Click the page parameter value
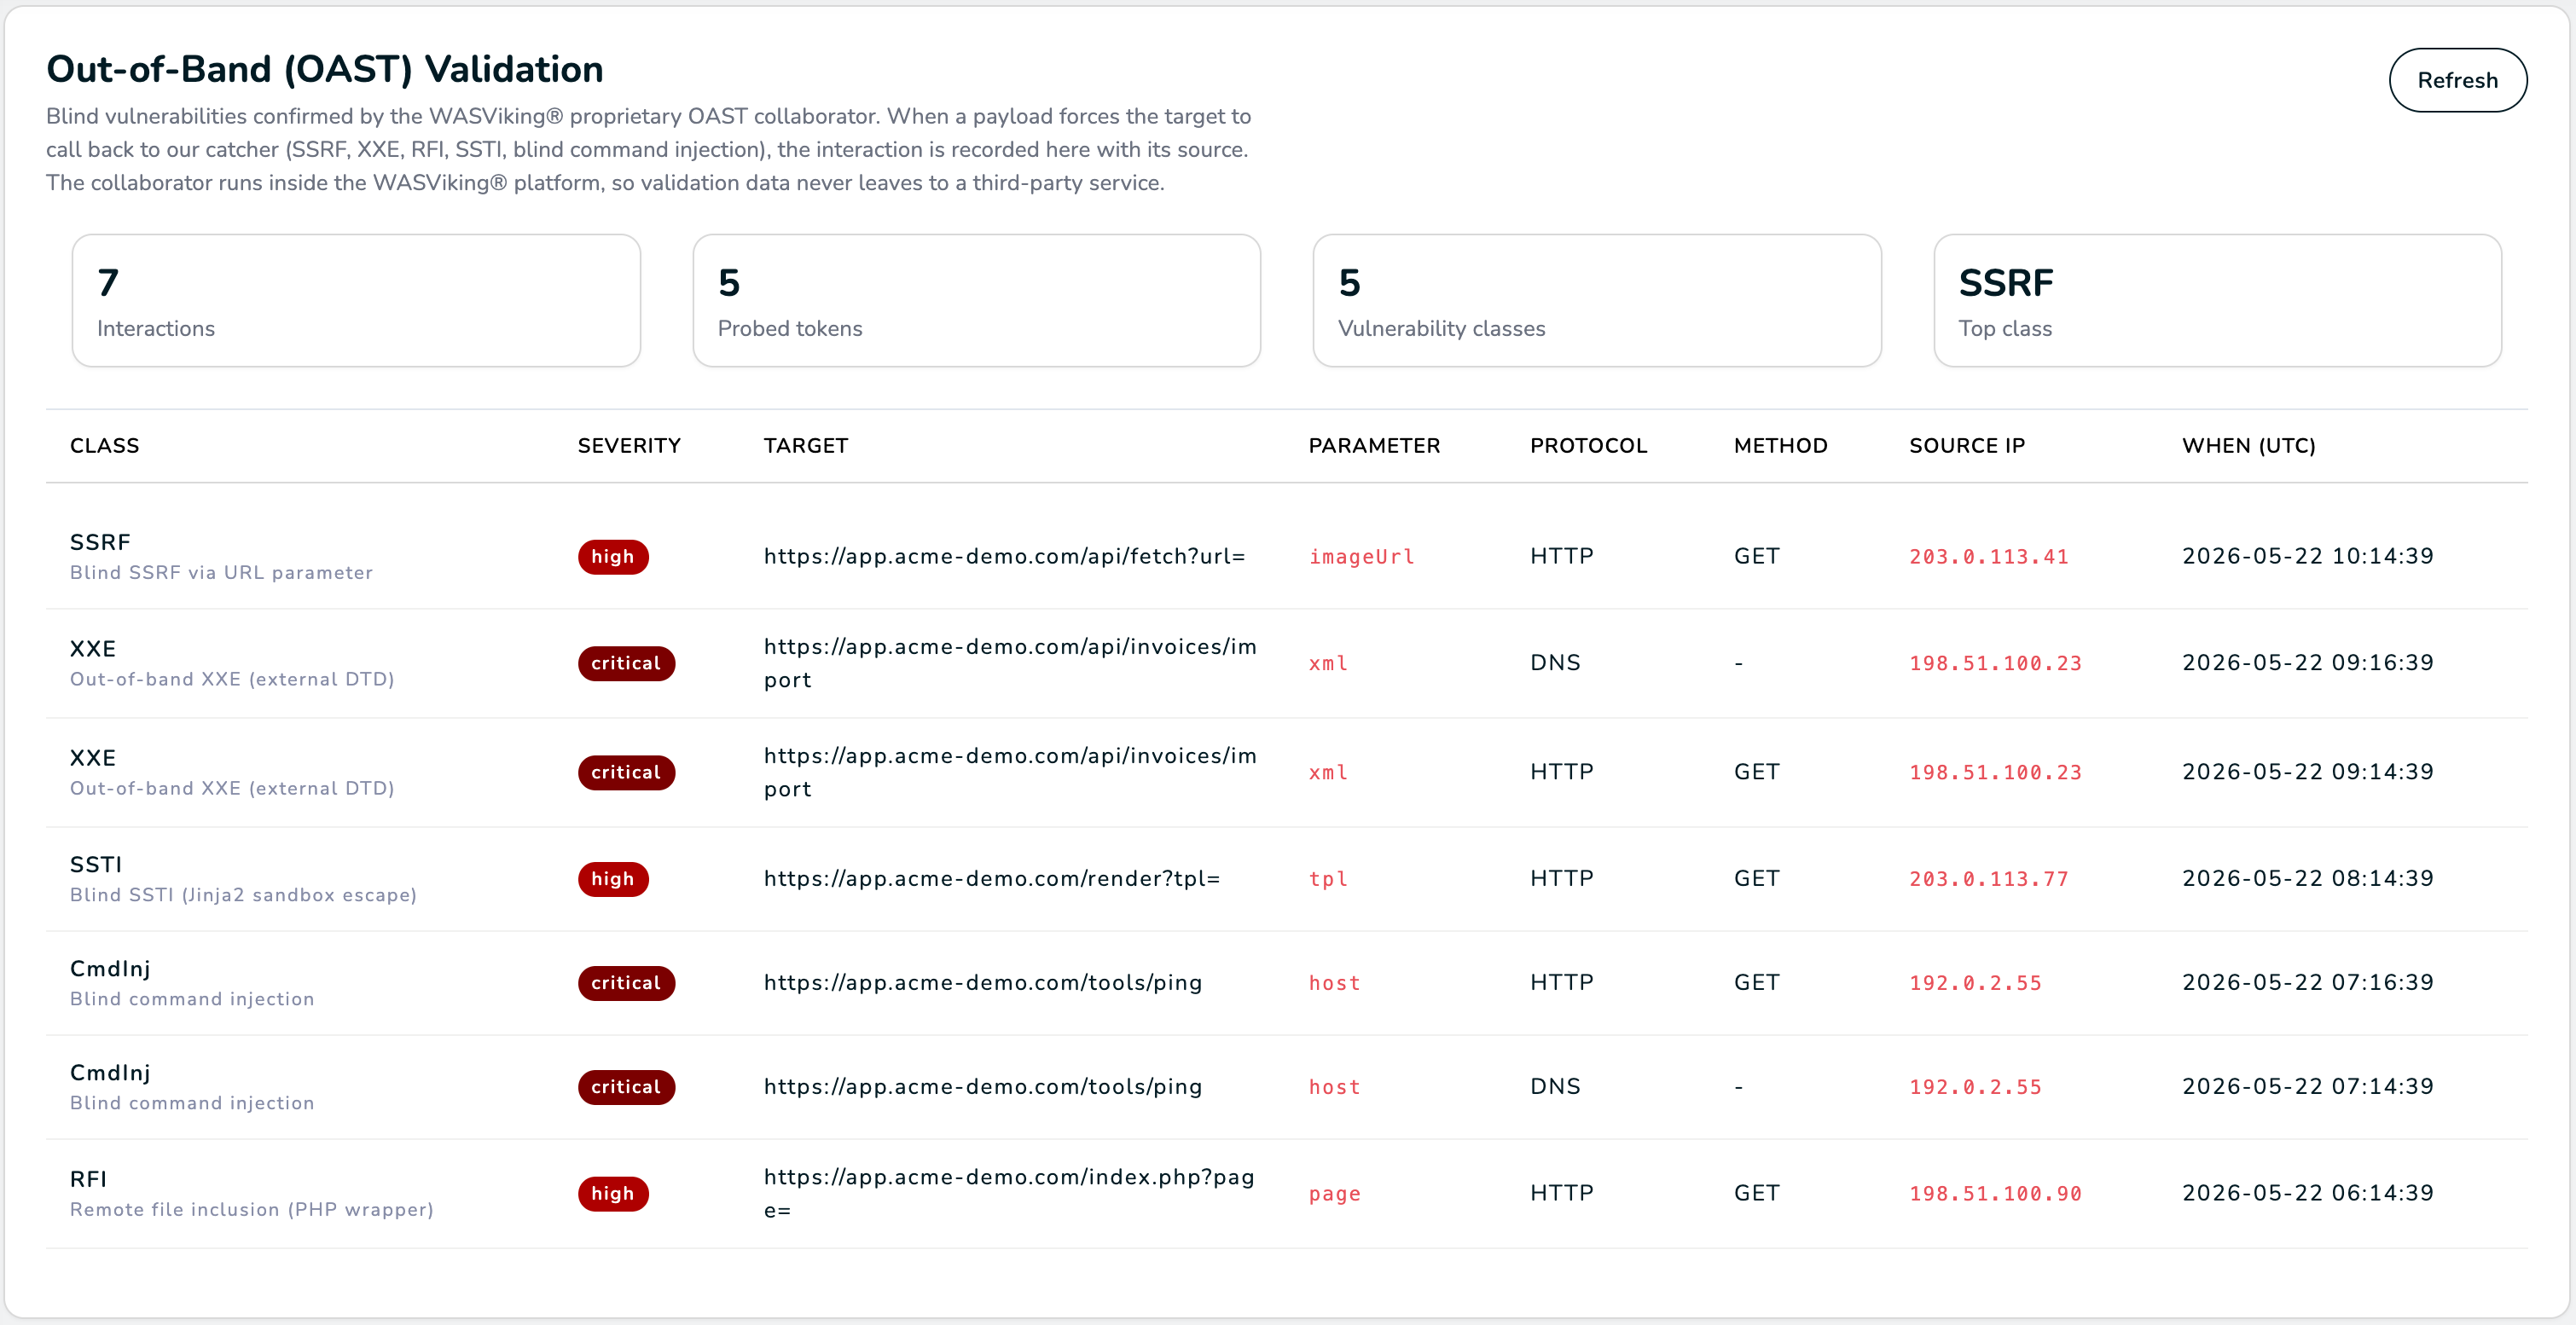Image resolution: width=2576 pixels, height=1325 pixels. tap(1335, 1194)
